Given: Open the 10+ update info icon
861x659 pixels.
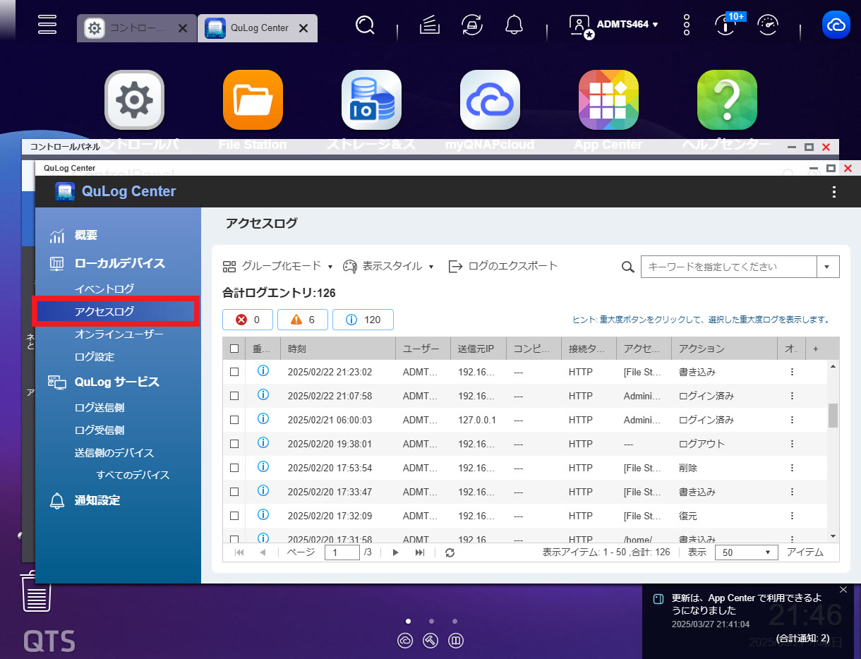Looking at the screenshot, I should pos(726,25).
